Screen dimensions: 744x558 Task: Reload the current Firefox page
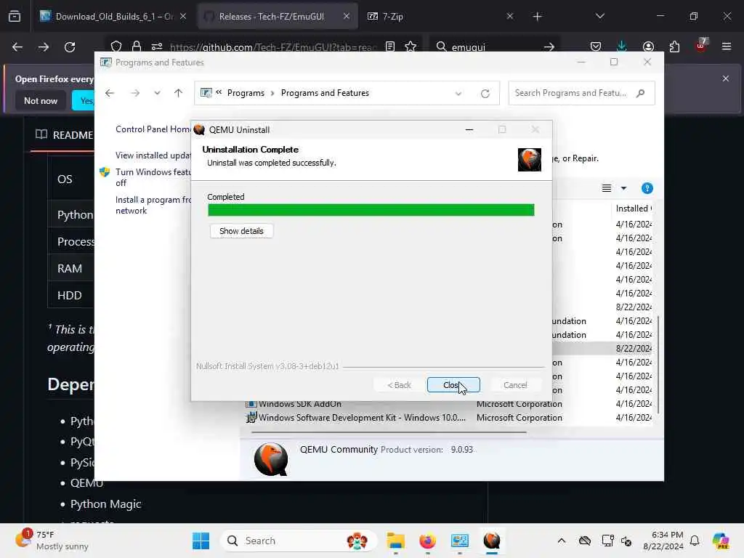(70, 47)
